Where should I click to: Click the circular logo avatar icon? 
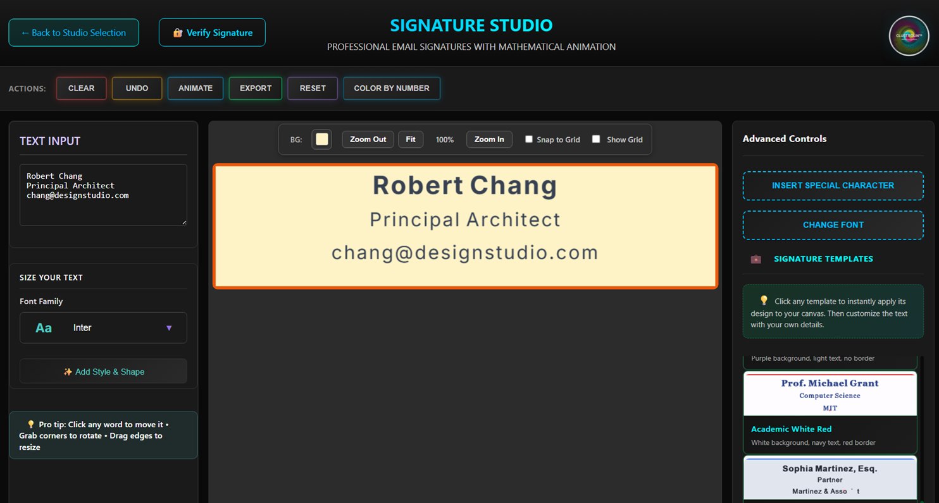[909, 36]
